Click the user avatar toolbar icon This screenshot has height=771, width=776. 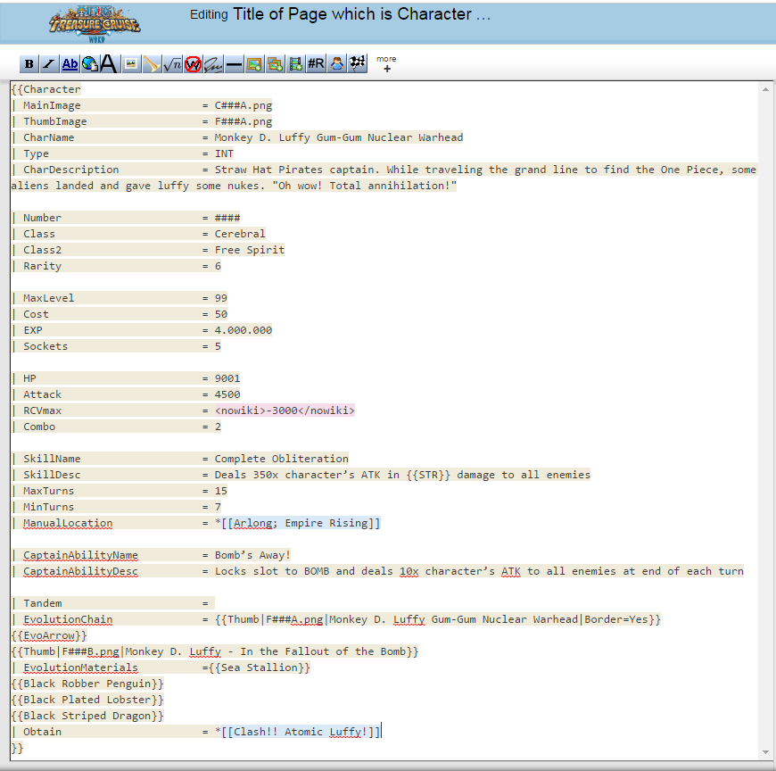(337, 64)
